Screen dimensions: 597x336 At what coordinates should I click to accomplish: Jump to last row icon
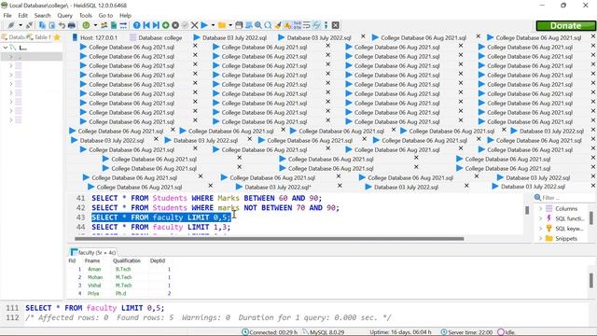pyautogui.click(x=156, y=25)
